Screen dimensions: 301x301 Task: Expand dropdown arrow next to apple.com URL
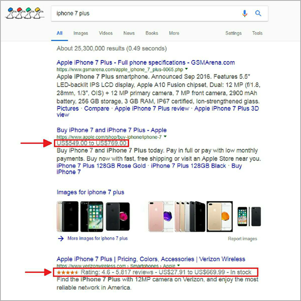coord(165,137)
